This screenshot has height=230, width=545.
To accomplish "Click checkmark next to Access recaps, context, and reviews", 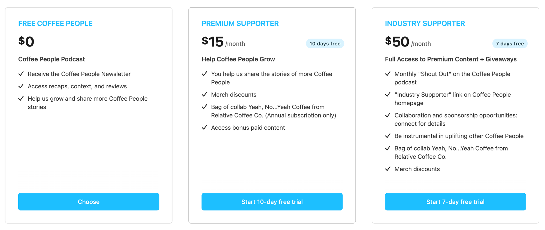I will (21, 86).
